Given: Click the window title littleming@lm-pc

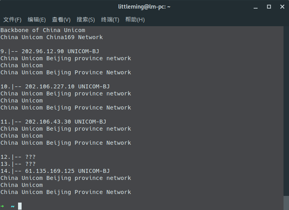Looking at the screenshot, I should [144, 7].
